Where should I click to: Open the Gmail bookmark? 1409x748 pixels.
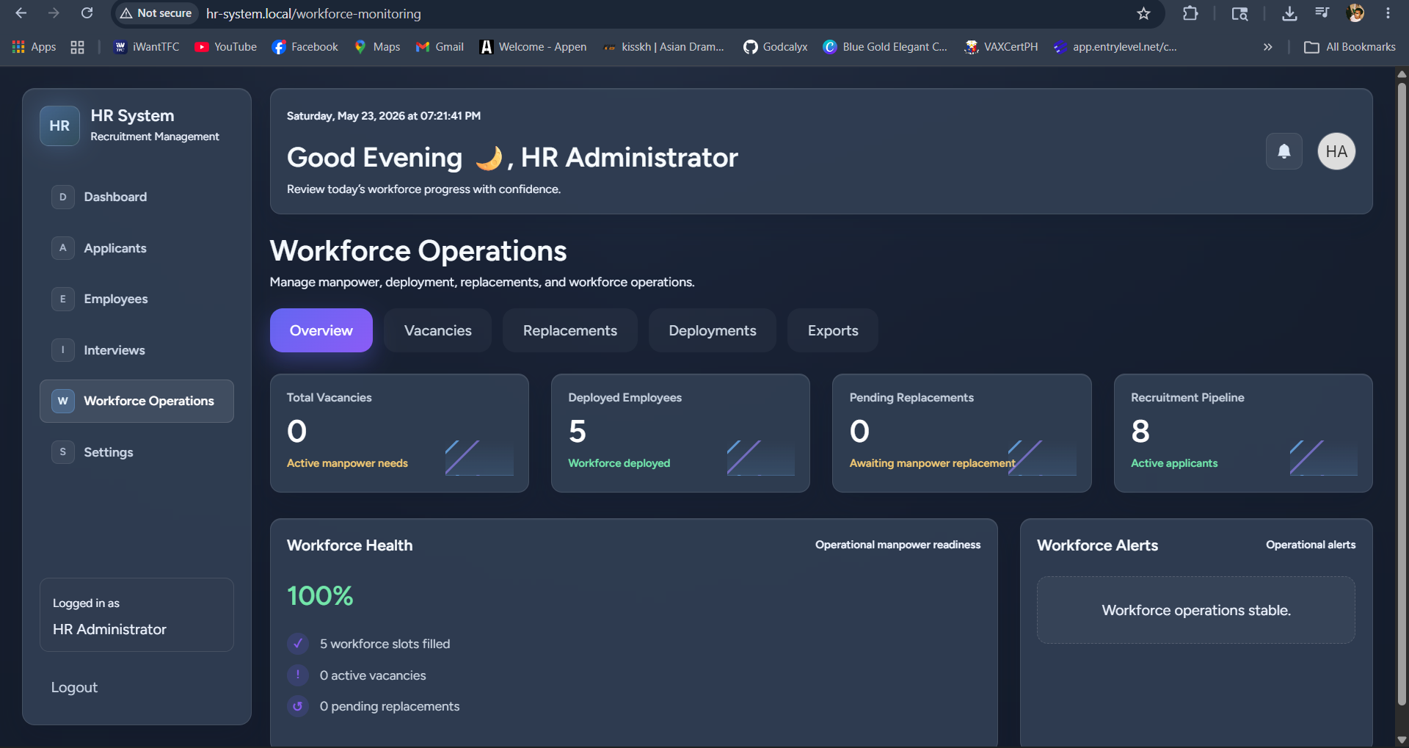pos(440,47)
